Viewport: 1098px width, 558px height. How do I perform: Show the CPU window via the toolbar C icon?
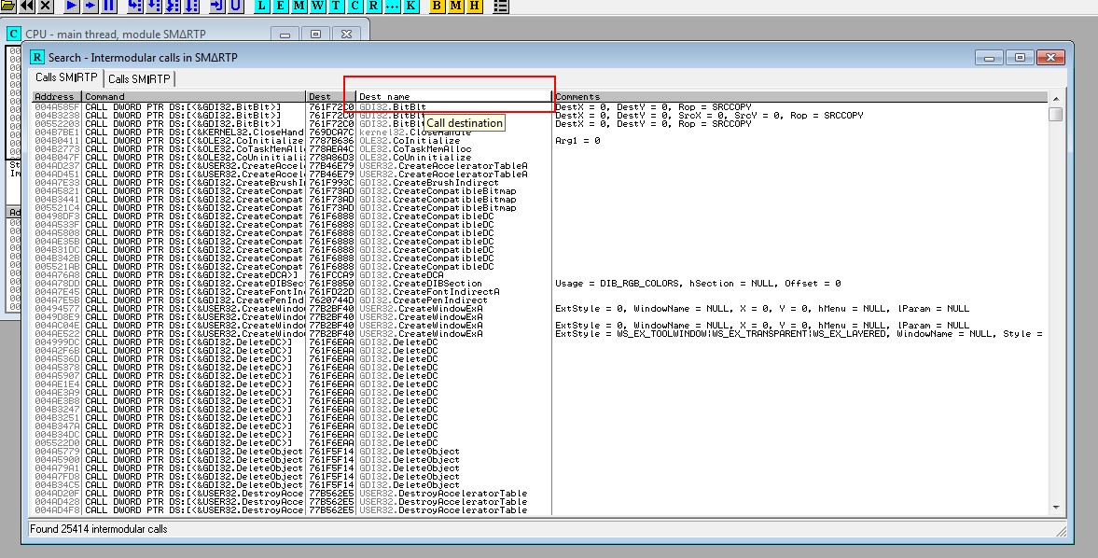pos(355,6)
